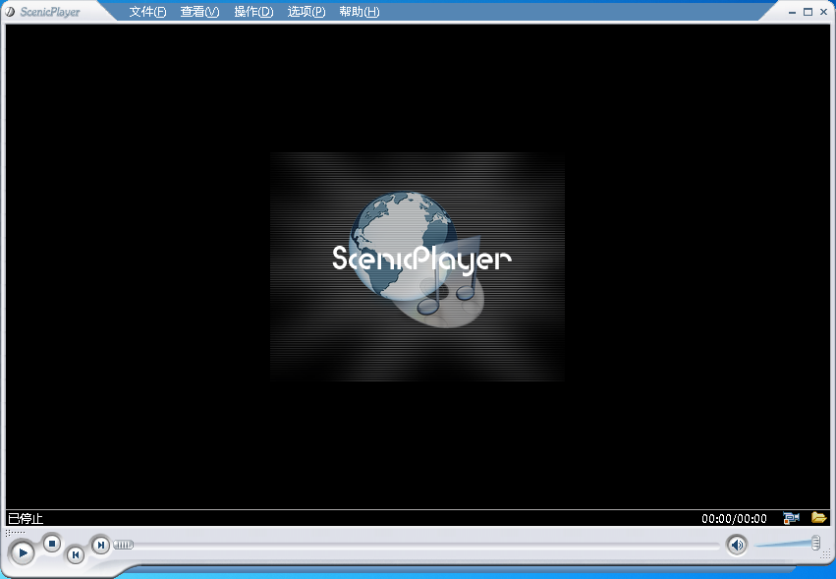This screenshot has height=579, width=836.
Task: Click the resize grip in the window corner
Action: (826, 554)
